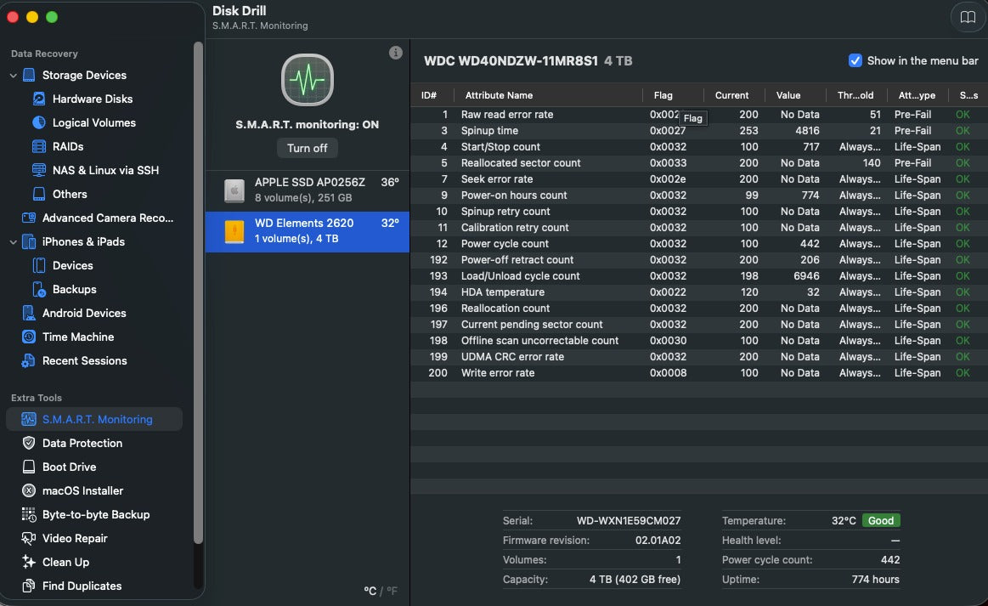Select the UDMA CRC error rate row
Image resolution: width=988 pixels, height=606 pixels.
699,357
